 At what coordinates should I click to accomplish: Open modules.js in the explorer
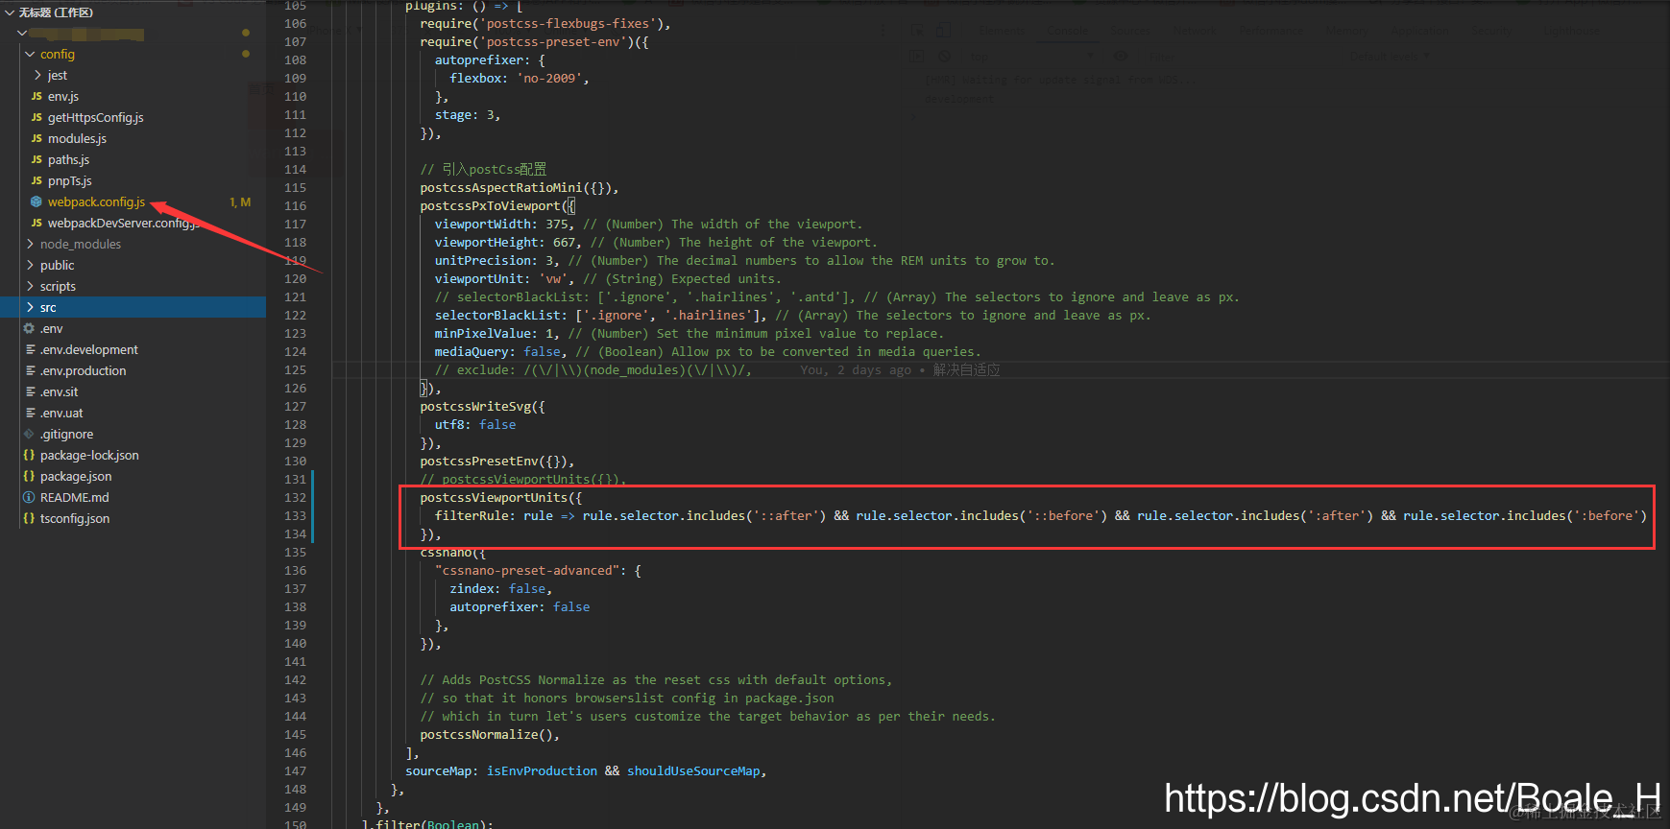77,138
